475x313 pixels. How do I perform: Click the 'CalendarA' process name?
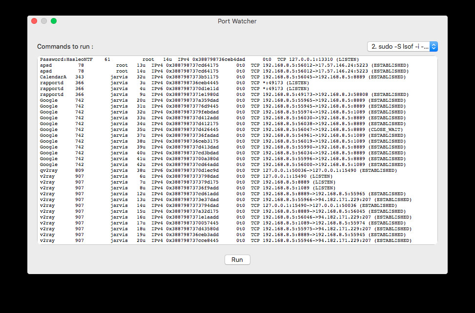53,77
